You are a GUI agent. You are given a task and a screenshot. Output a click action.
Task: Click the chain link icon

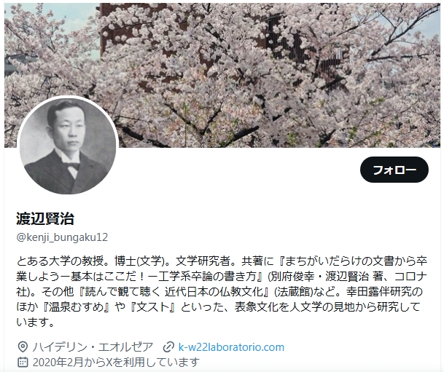[x=168, y=347]
